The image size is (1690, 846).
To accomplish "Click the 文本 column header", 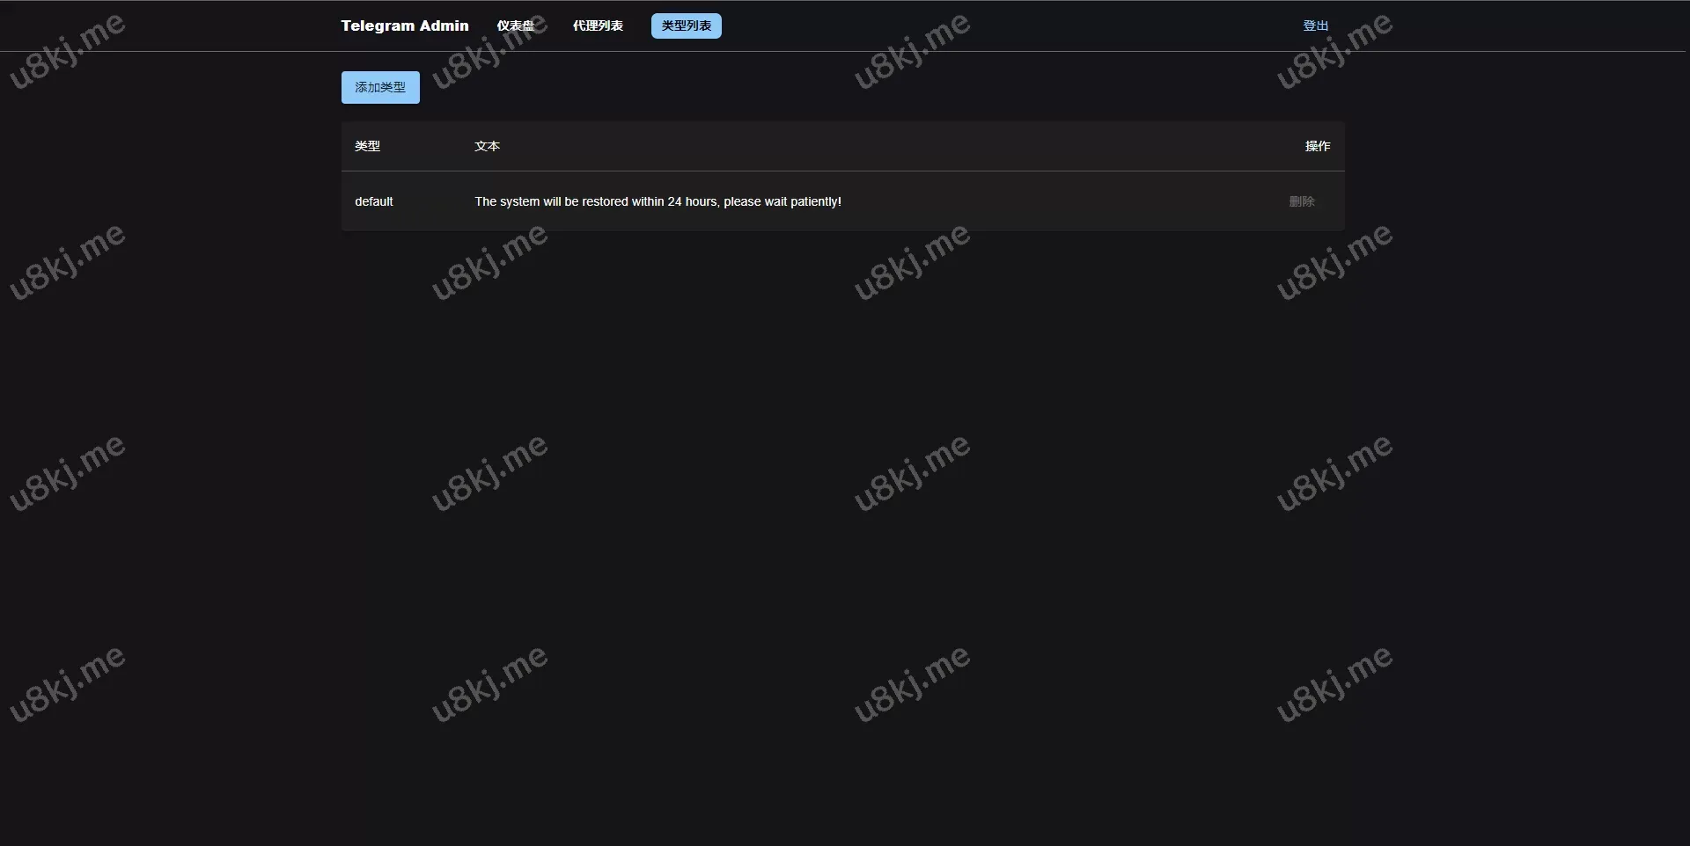I will pyautogui.click(x=487, y=146).
